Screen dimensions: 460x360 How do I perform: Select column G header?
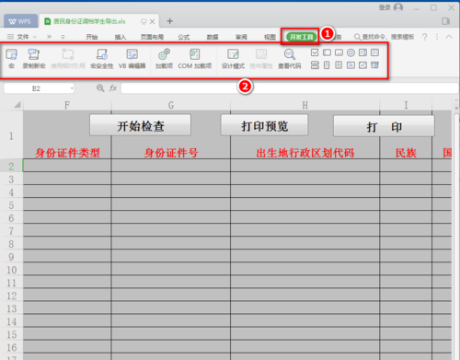[171, 105]
